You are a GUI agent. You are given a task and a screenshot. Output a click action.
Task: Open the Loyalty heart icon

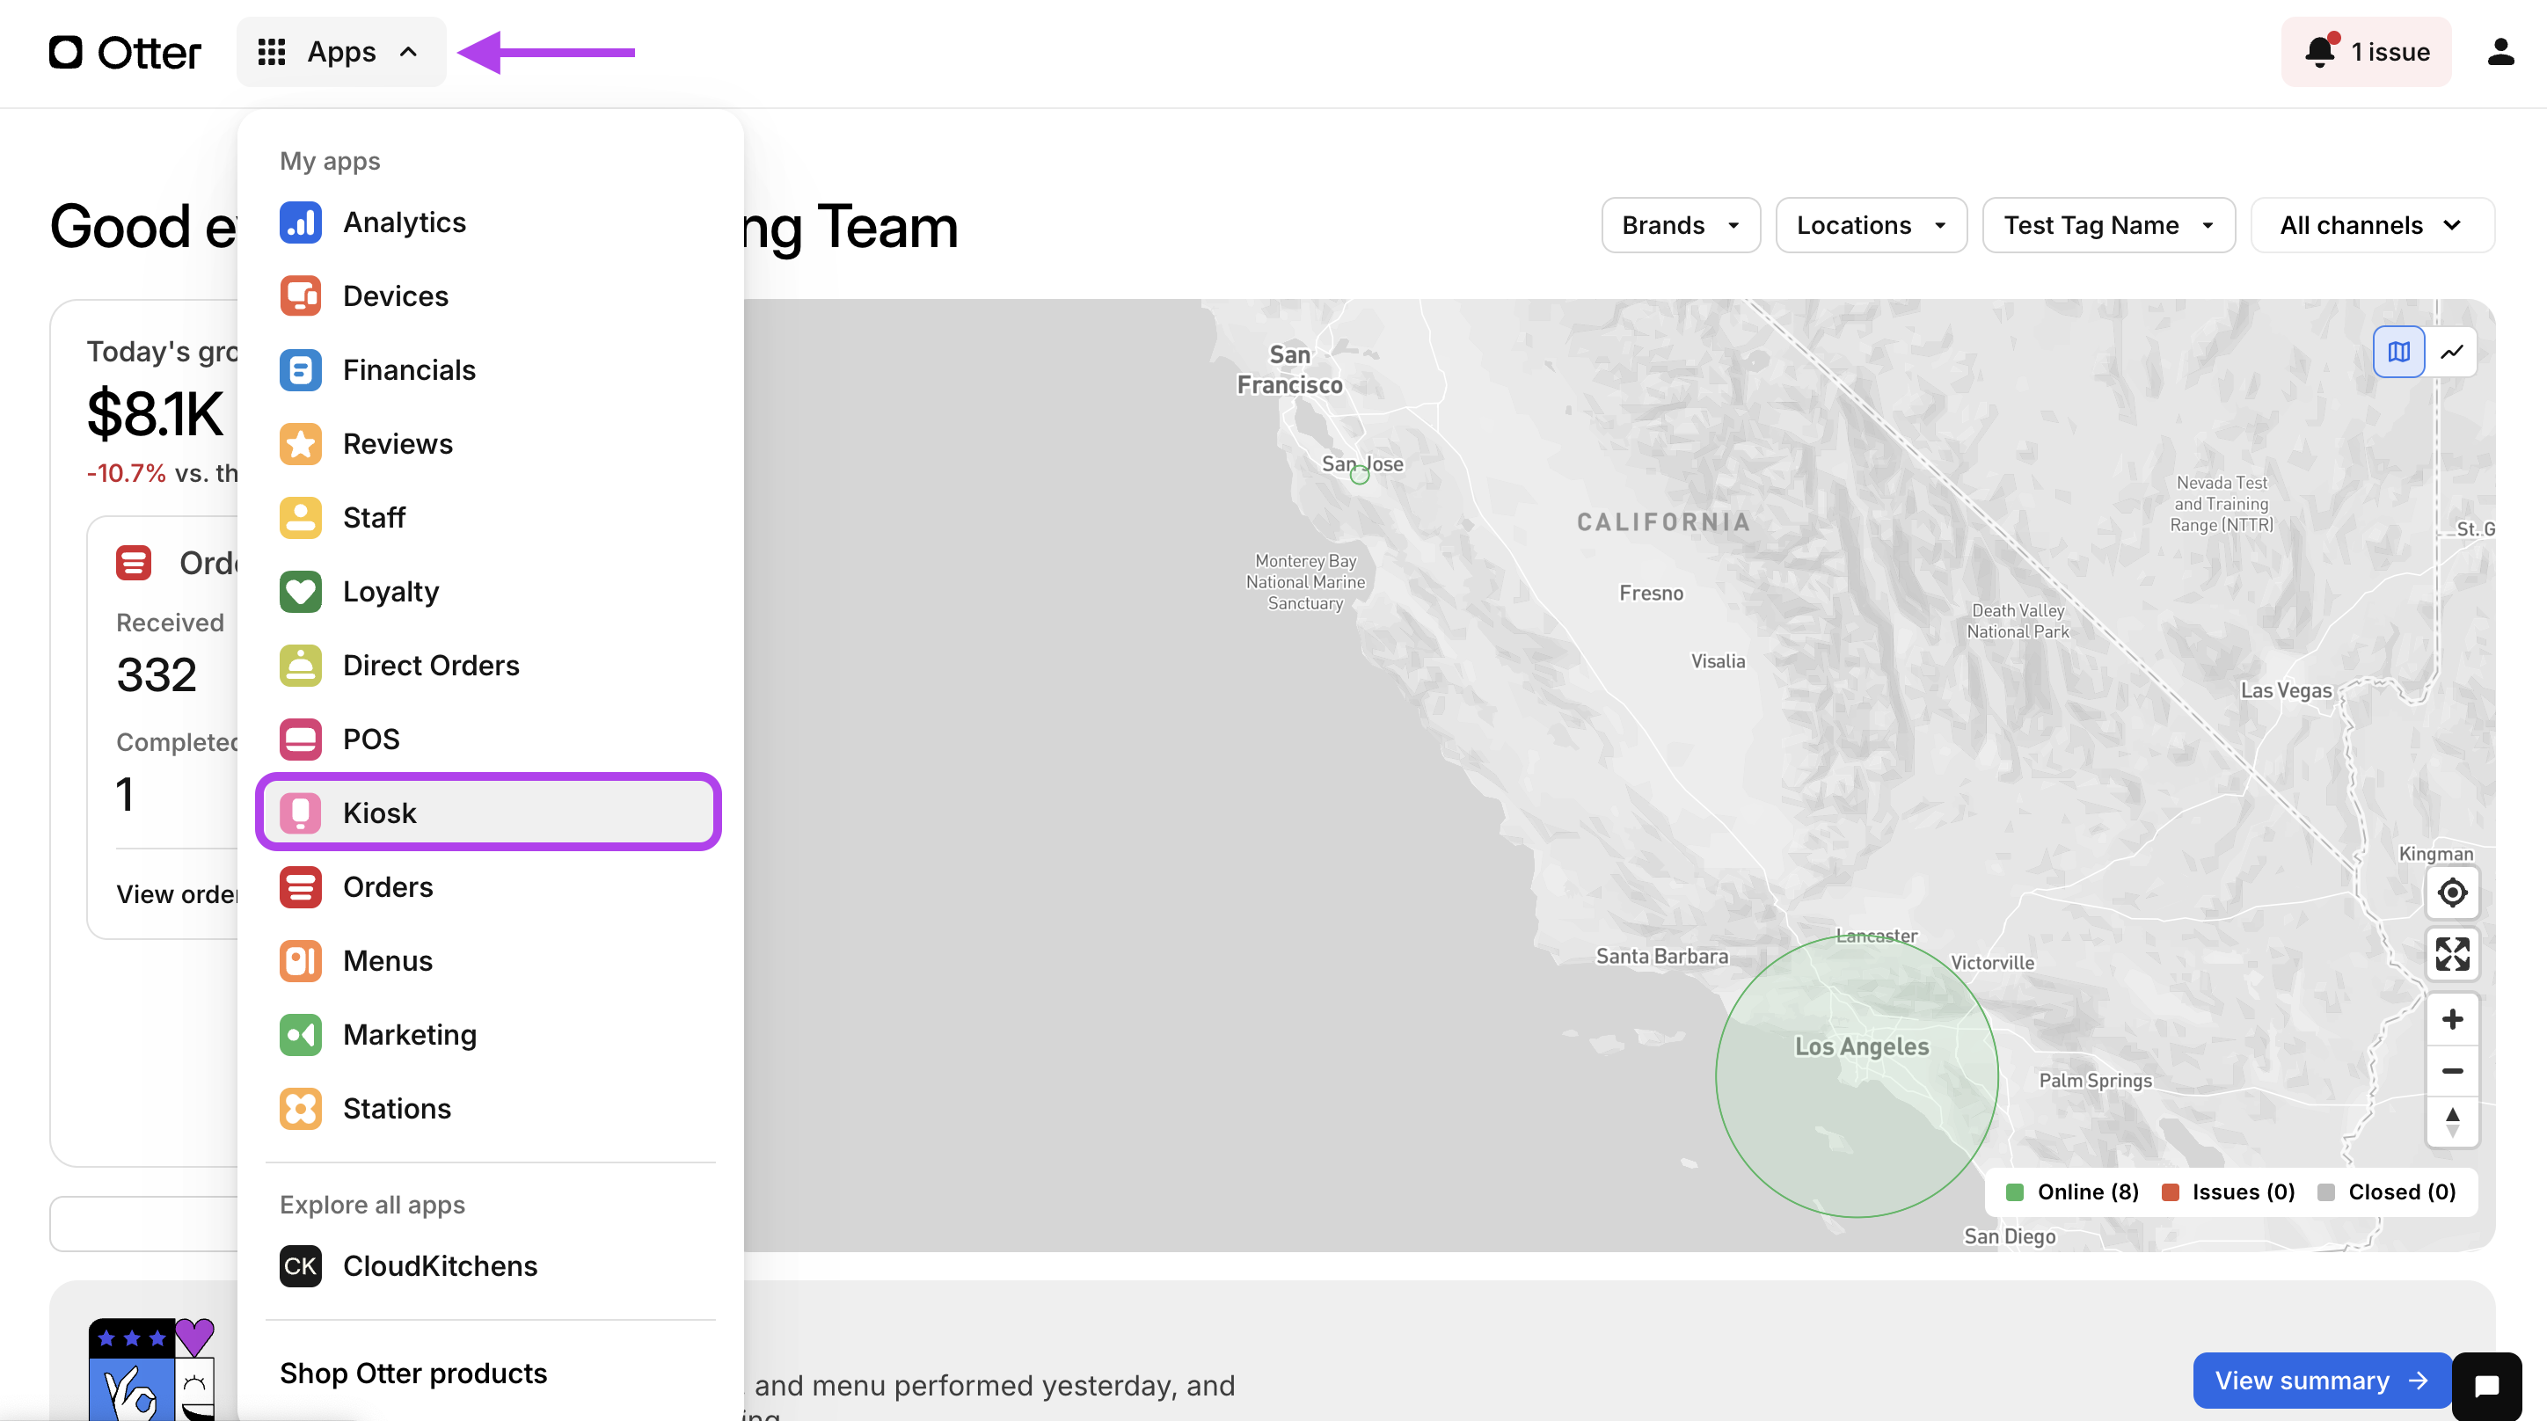[301, 591]
